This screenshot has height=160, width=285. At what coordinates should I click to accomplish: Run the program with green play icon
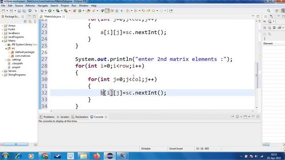tap(49, 11)
